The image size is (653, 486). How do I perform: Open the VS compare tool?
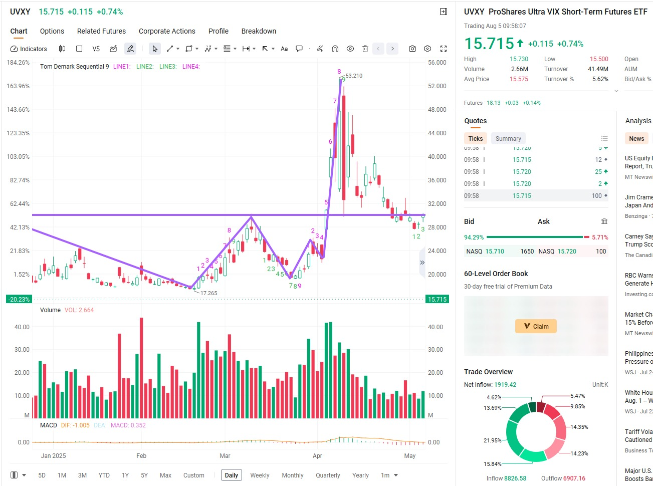pos(96,49)
